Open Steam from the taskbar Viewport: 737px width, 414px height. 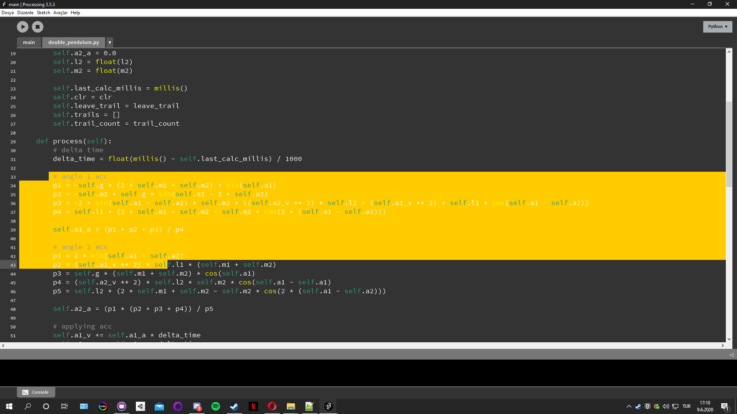pyautogui.click(x=234, y=406)
